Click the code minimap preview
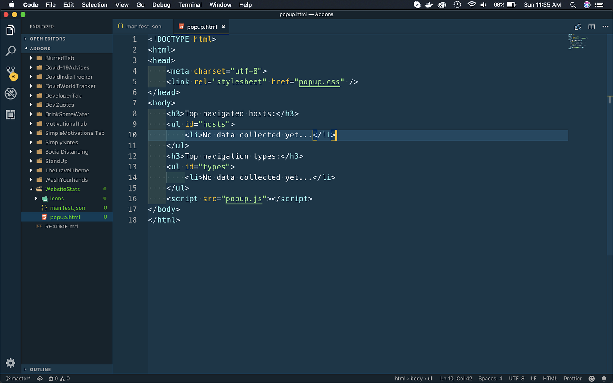Viewport: 613px width, 383px height. [x=578, y=42]
